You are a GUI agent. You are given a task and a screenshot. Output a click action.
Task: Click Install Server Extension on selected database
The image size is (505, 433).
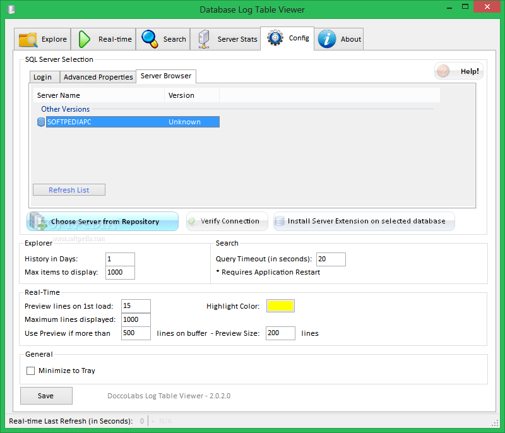pos(364,221)
